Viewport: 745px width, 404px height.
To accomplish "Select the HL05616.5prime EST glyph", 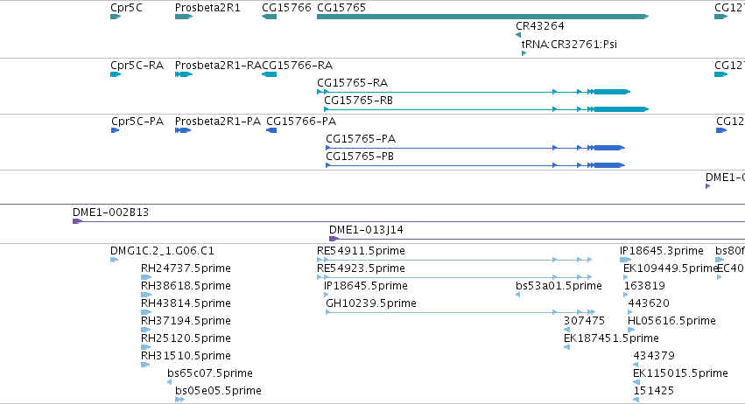I will [631, 330].
